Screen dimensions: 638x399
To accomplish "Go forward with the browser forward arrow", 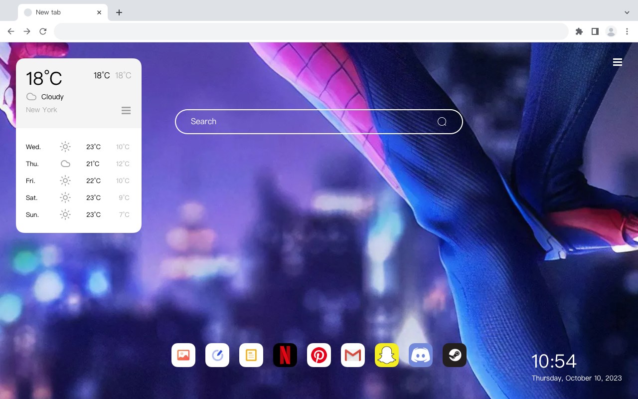I will pyautogui.click(x=27, y=31).
